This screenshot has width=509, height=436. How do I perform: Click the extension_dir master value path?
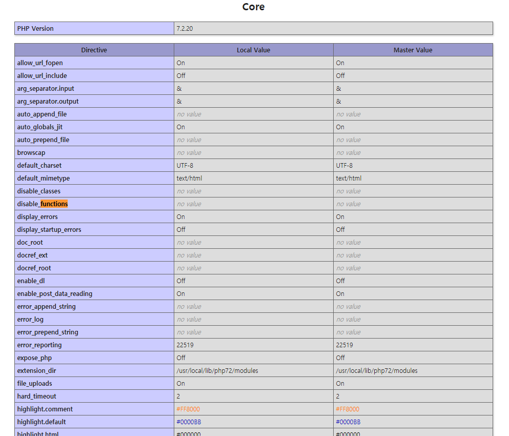tap(377, 371)
